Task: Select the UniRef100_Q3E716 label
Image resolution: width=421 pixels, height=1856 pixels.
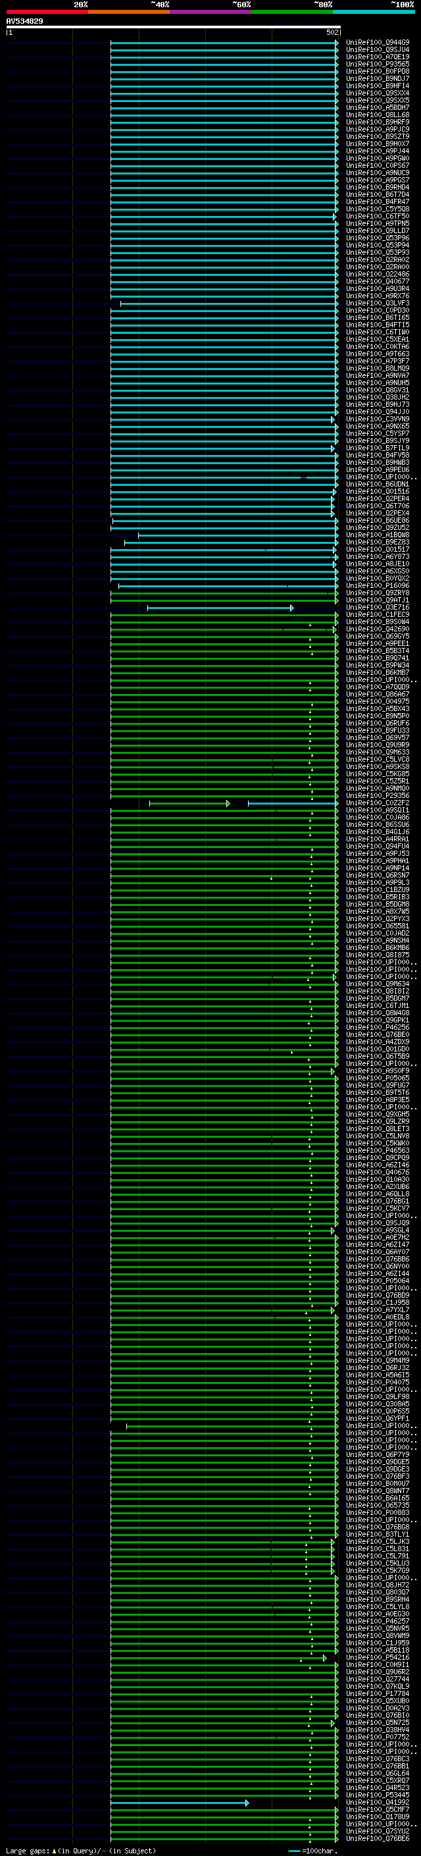Action: tap(378, 608)
